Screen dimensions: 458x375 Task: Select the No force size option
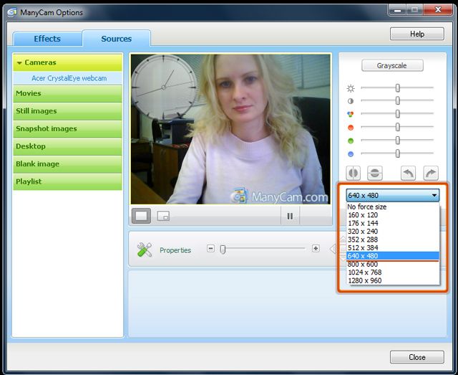click(366, 207)
